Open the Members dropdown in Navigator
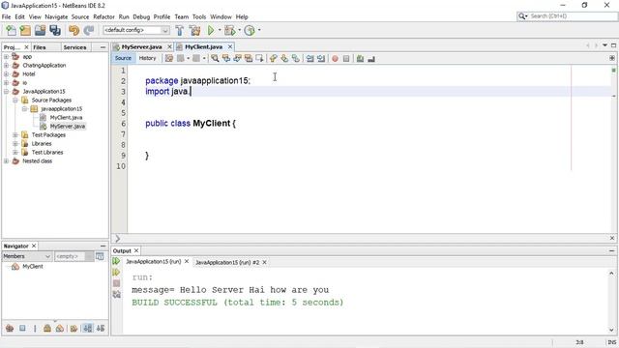The height and width of the screenshot is (348, 619). tap(27, 256)
